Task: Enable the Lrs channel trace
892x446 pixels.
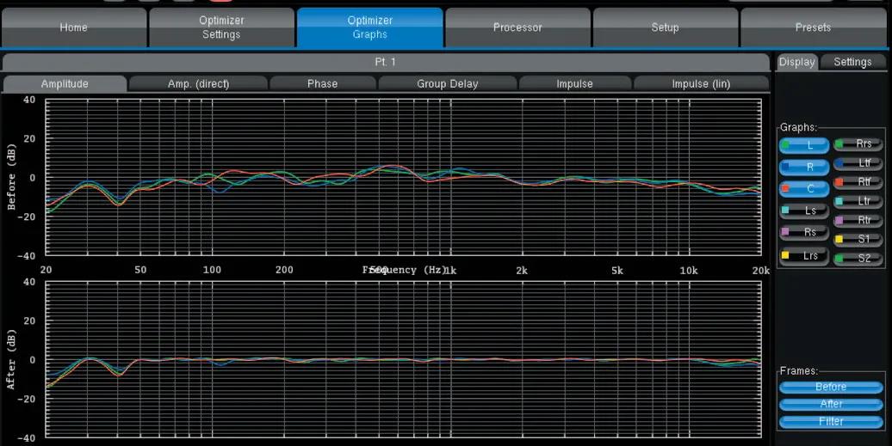Action: point(804,255)
